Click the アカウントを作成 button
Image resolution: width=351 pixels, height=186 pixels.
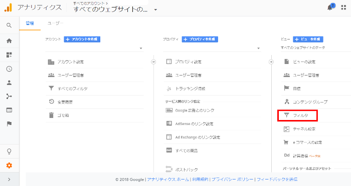(x=82, y=39)
